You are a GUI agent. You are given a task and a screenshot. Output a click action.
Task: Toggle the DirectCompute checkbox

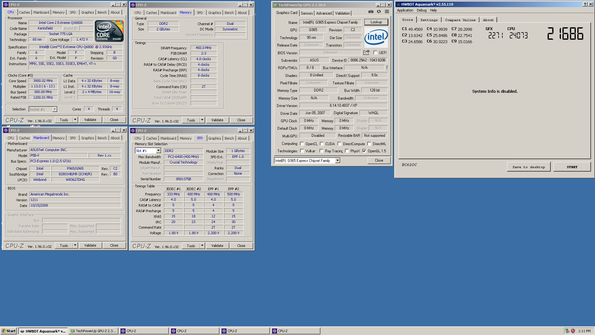[339, 144]
